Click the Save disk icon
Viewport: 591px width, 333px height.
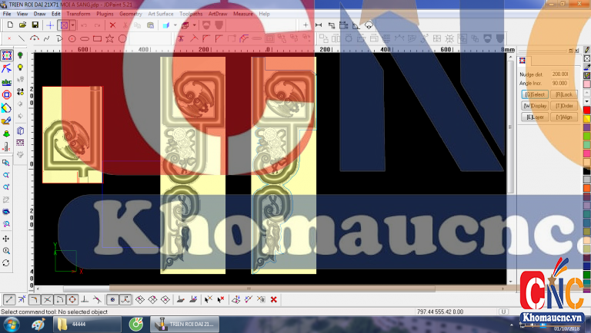[35, 25]
